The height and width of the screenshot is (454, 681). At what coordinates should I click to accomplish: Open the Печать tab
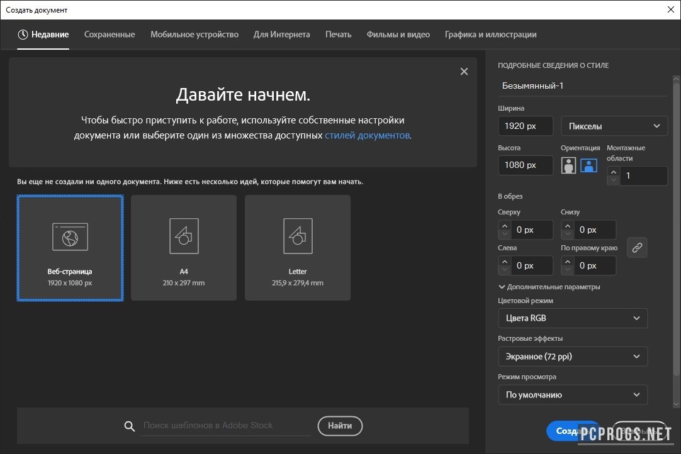(339, 35)
